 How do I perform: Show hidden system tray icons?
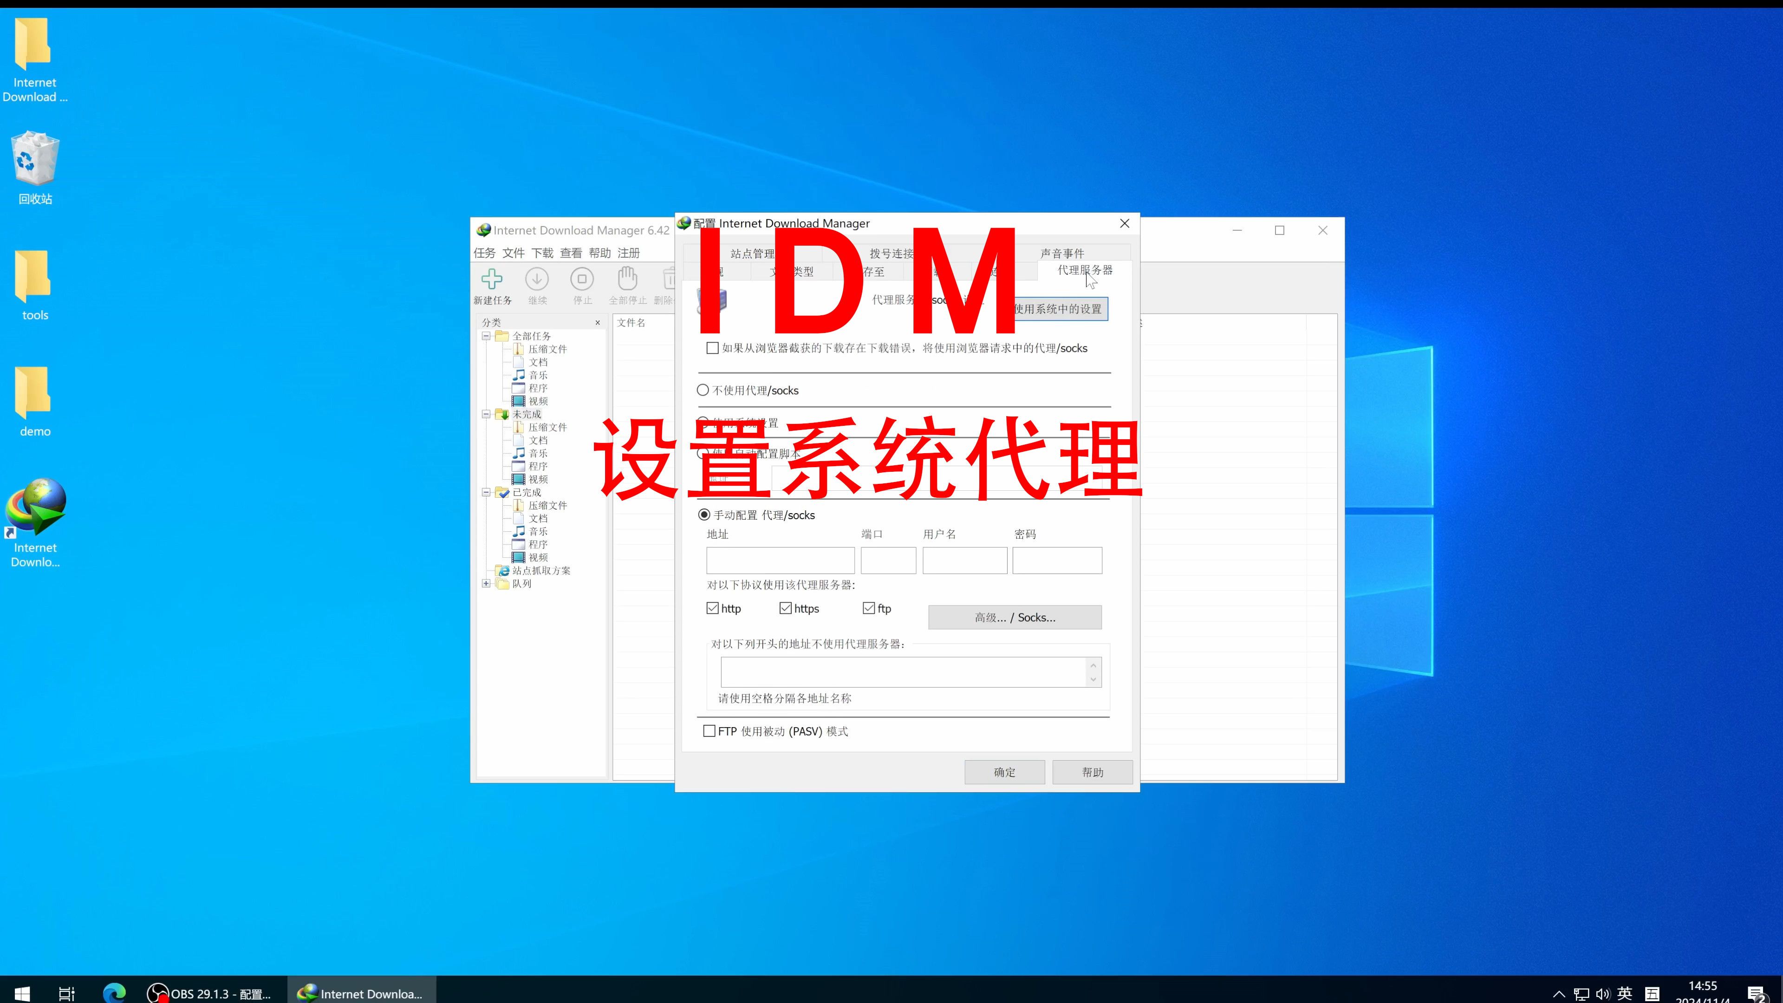pyautogui.click(x=1559, y=994)
